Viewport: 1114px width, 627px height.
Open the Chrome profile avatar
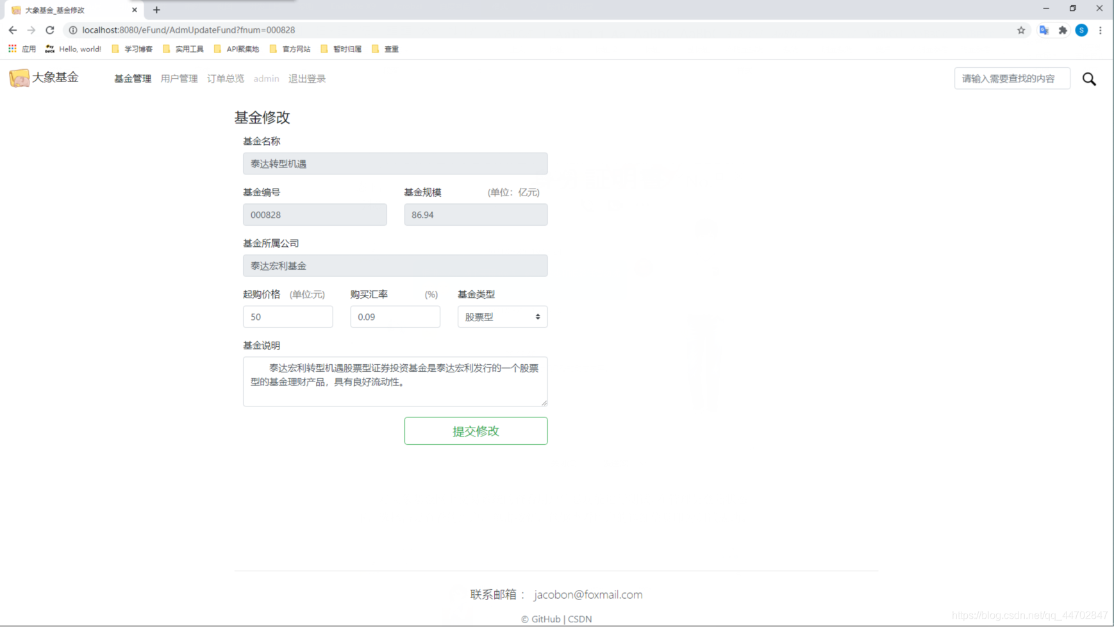pyautogui.click(x=1081, y=30)
